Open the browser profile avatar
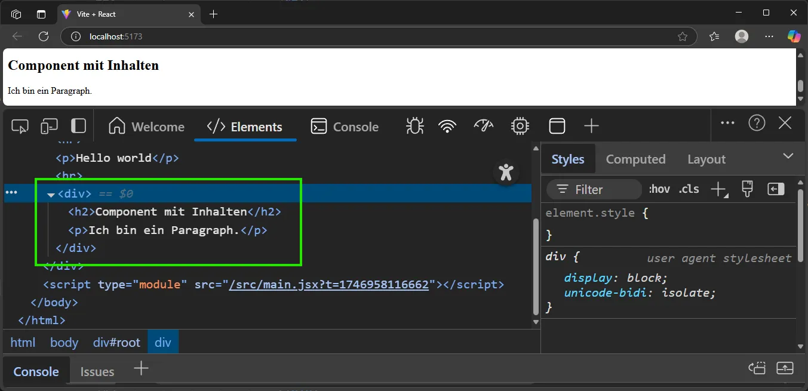Image resolution: width=808 pixels, height=391 pixels. [x=742, y=36]
